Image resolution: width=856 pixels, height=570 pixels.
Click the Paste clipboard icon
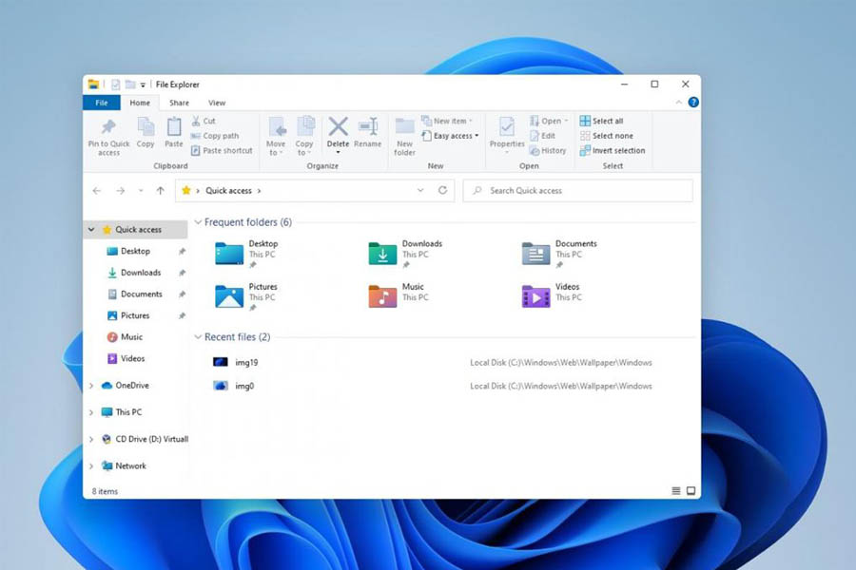174,127
